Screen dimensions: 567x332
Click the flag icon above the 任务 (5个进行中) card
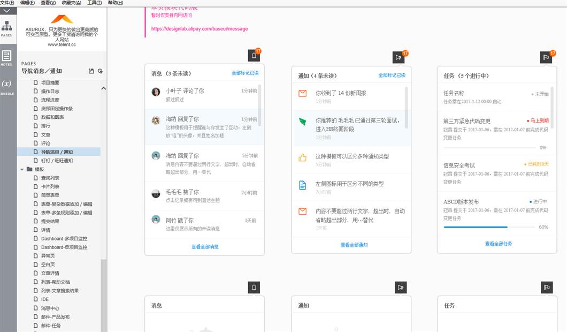546,57
